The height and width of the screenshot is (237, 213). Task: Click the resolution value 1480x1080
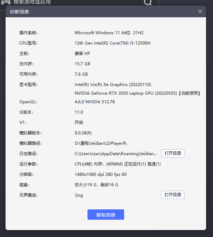tap(100, 174)
